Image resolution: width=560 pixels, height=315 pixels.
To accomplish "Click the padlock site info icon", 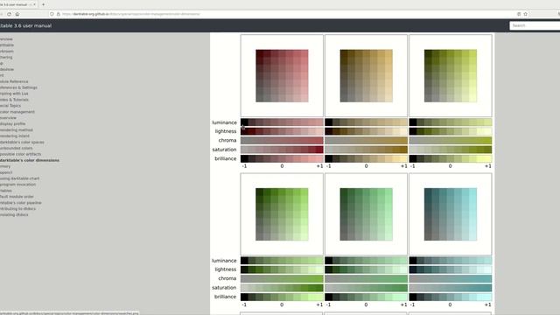I will (59, 14).
